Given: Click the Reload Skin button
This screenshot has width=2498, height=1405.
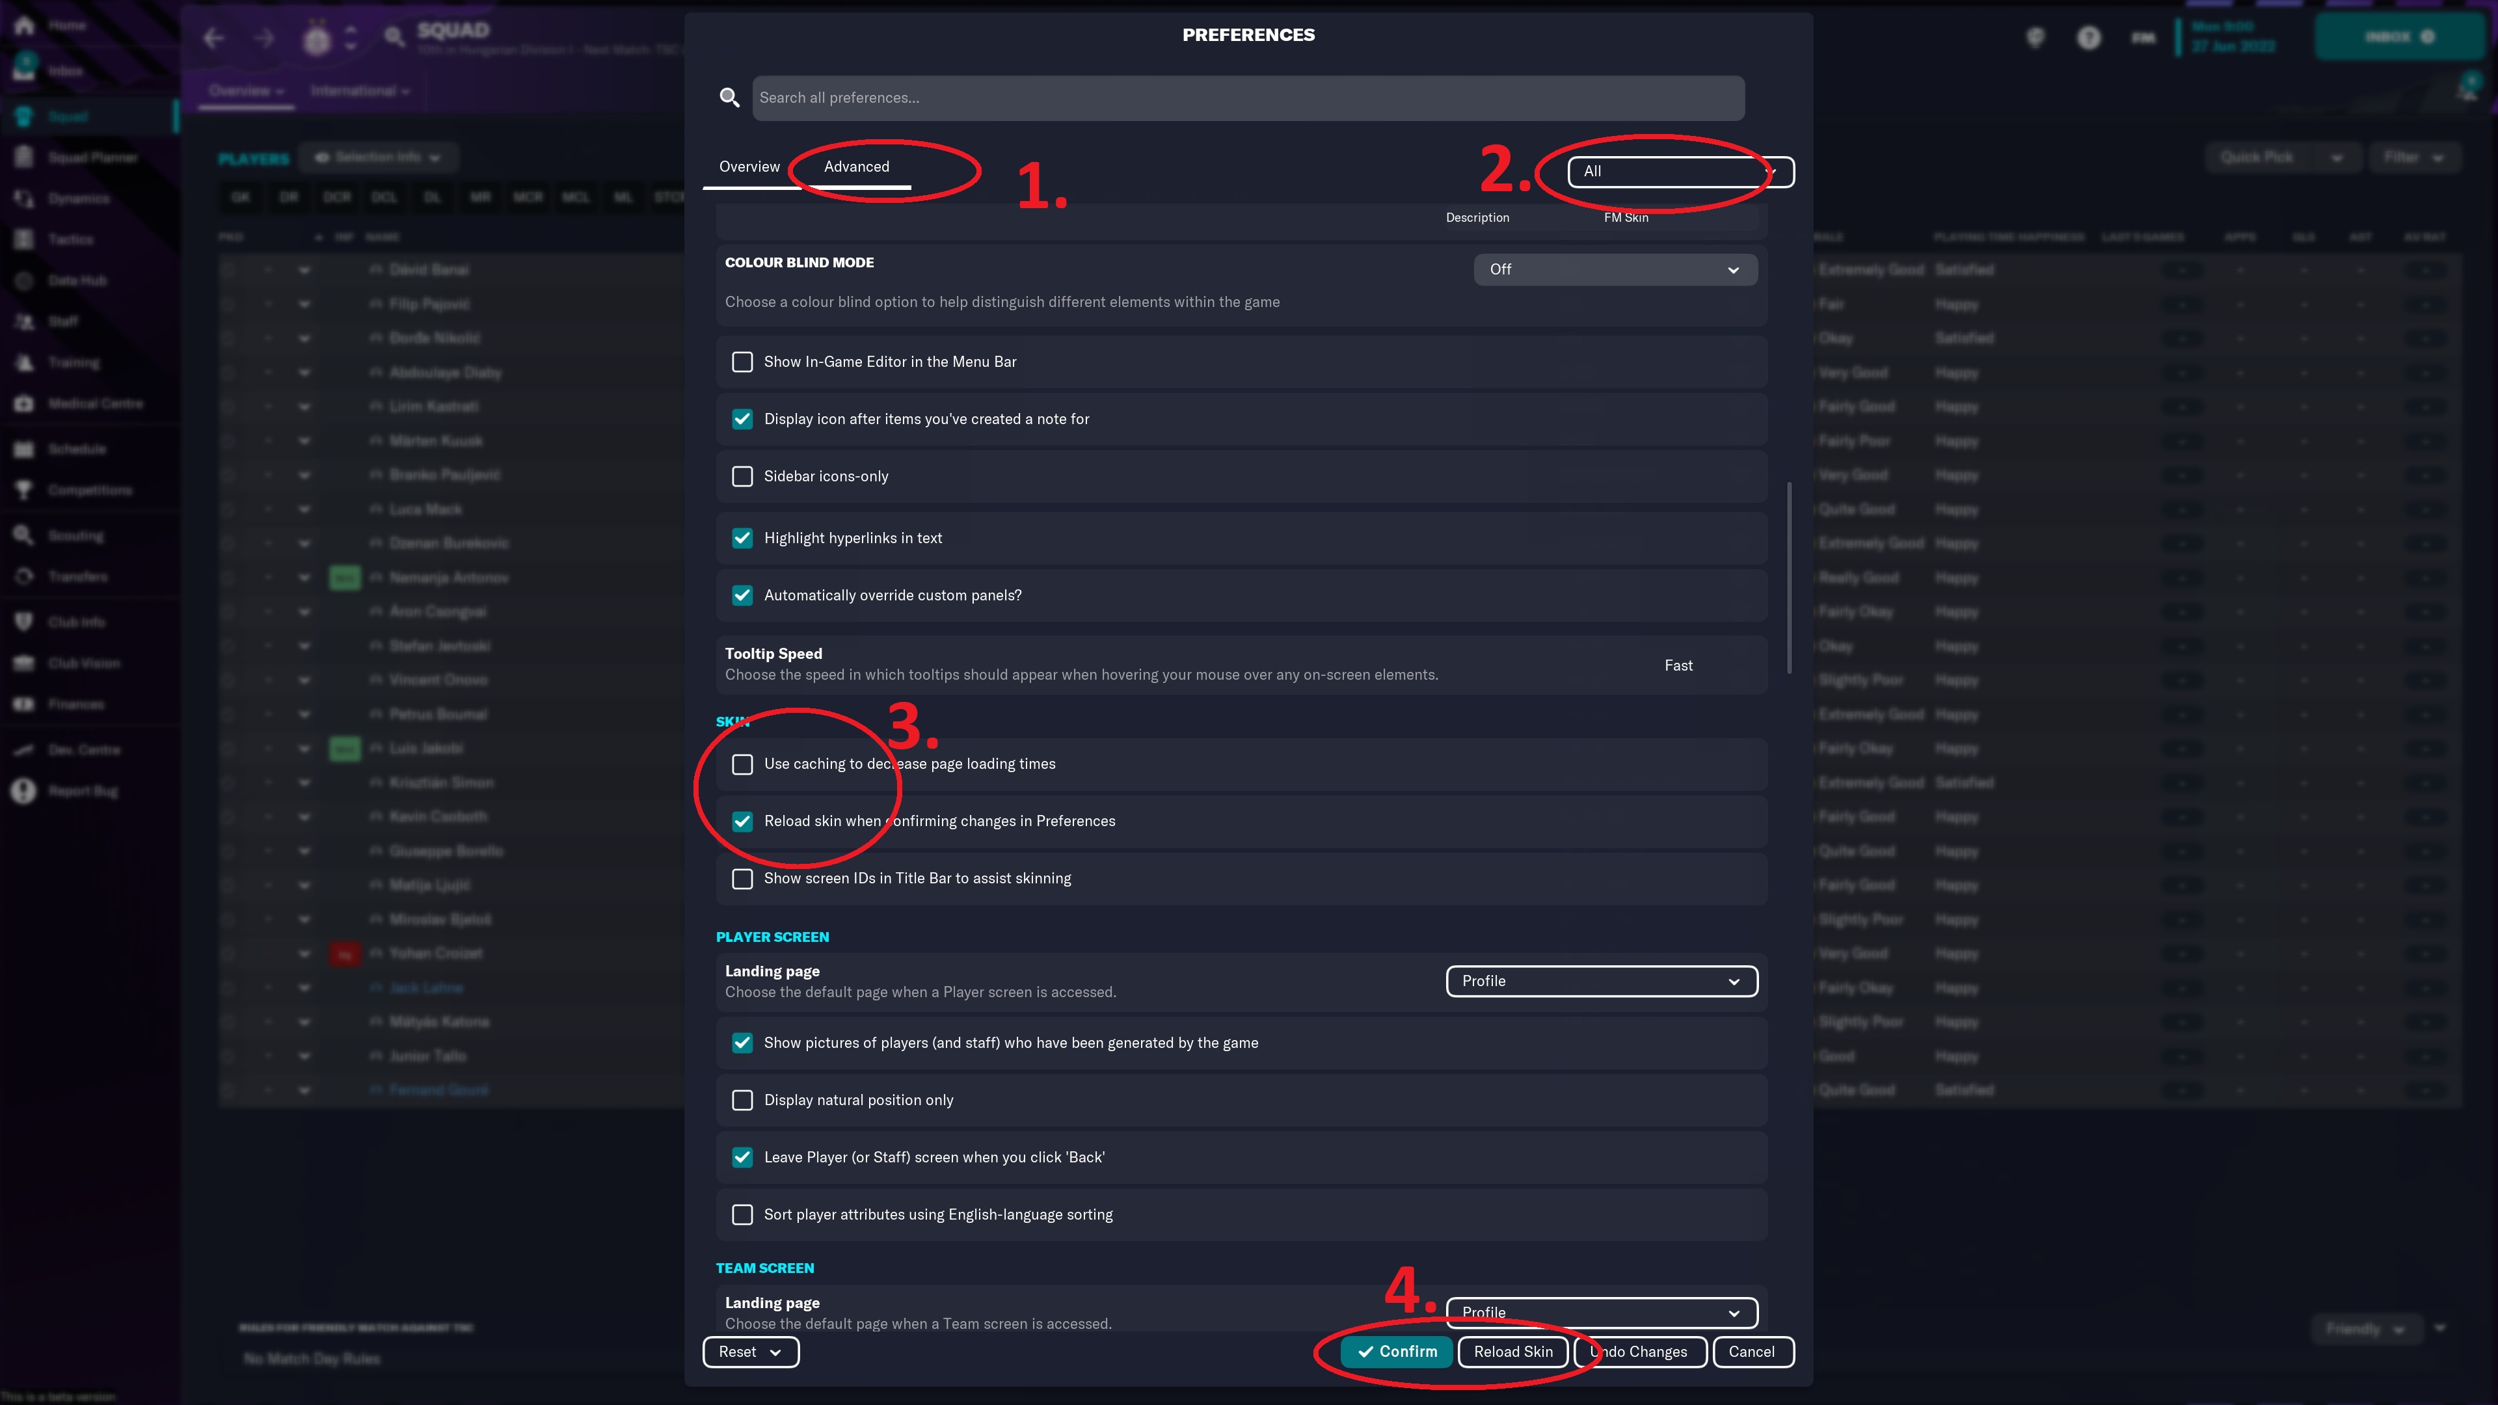Looking at the screenshot, I should [x=1512, y=1352].
